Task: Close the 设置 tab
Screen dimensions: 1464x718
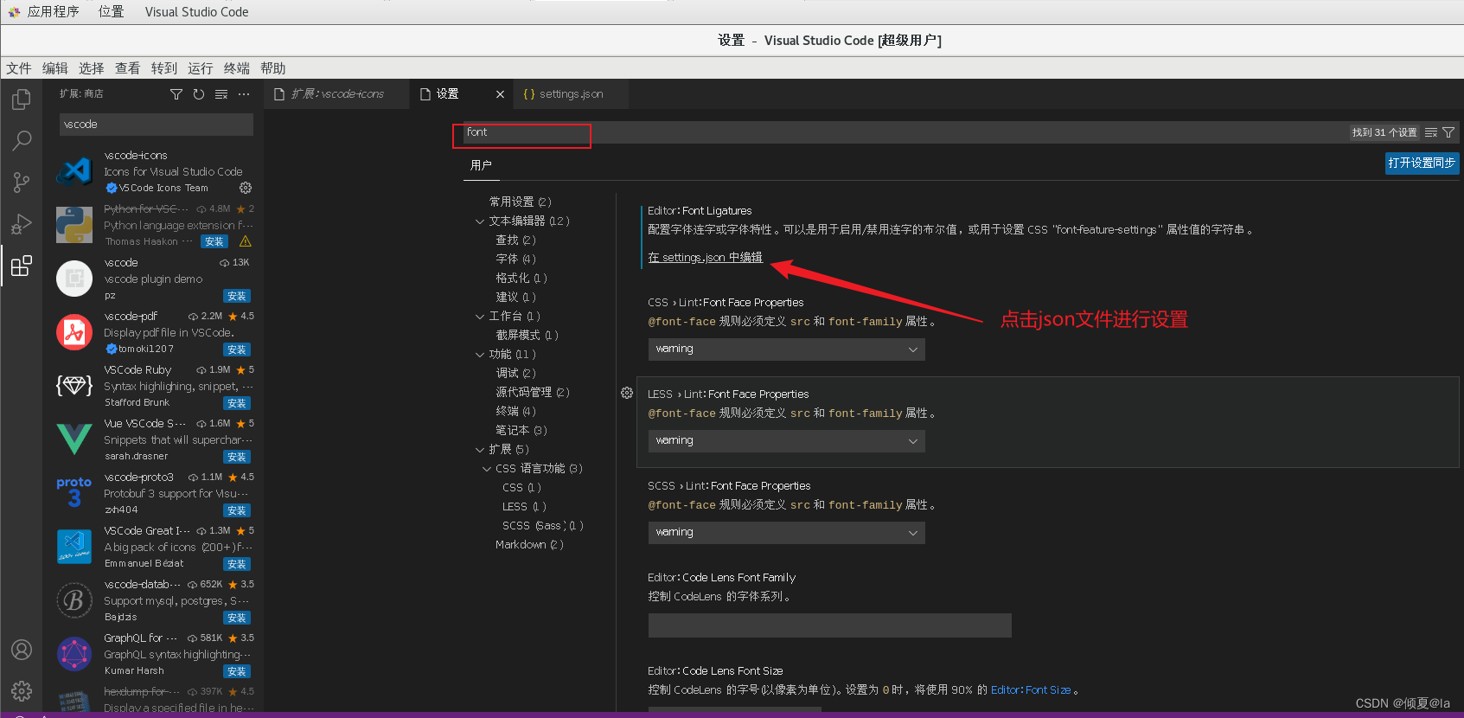Action: pyautogui.click(x=500, y=94)
